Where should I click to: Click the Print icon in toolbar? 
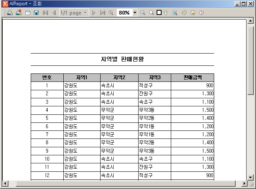pyautogui.click(x=10, y=13)
